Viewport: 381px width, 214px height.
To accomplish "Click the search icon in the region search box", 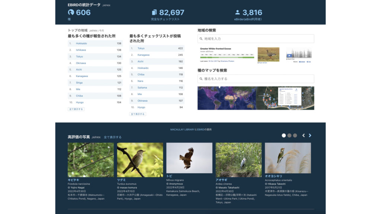I will point(201,39).
